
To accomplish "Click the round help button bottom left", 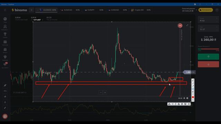I will pos(5,116).
